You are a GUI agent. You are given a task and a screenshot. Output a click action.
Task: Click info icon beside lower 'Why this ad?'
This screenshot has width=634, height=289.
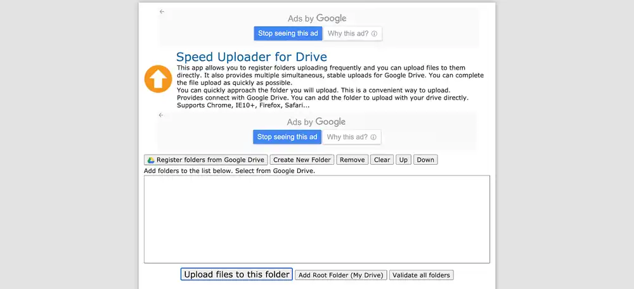tap(373, 138)
